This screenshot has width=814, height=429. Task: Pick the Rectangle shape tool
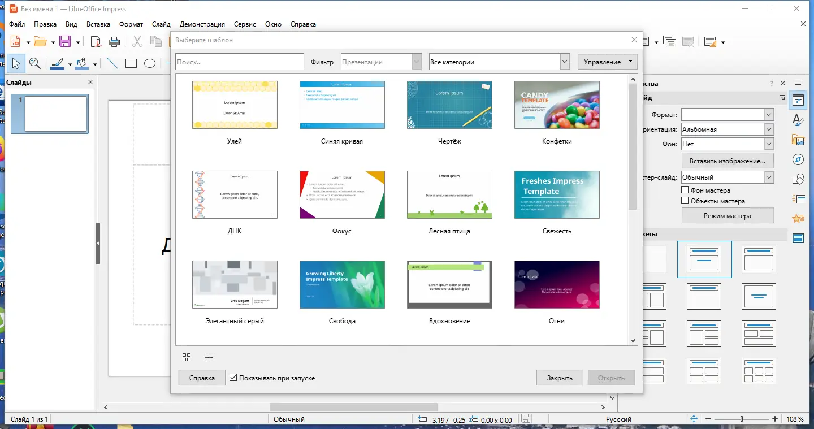(x=131, y=63)
